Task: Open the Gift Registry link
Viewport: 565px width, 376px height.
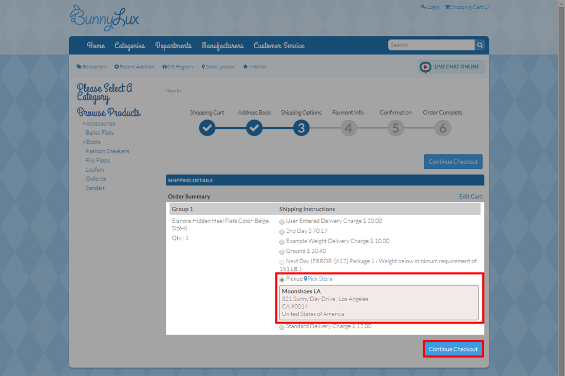Action: 180,67
